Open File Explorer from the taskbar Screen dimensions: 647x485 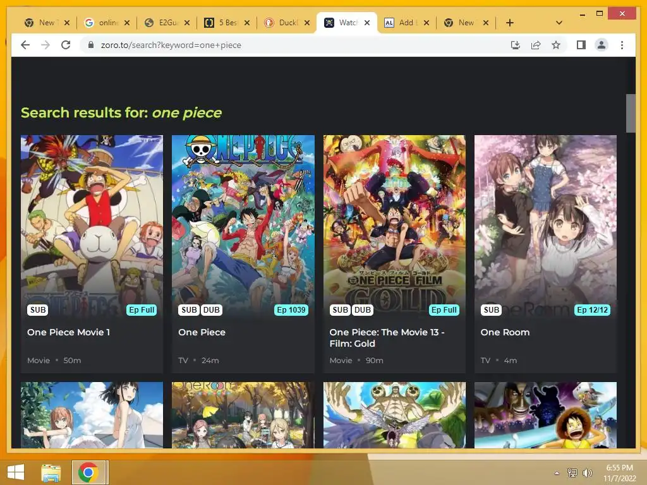tap(51, 472)
